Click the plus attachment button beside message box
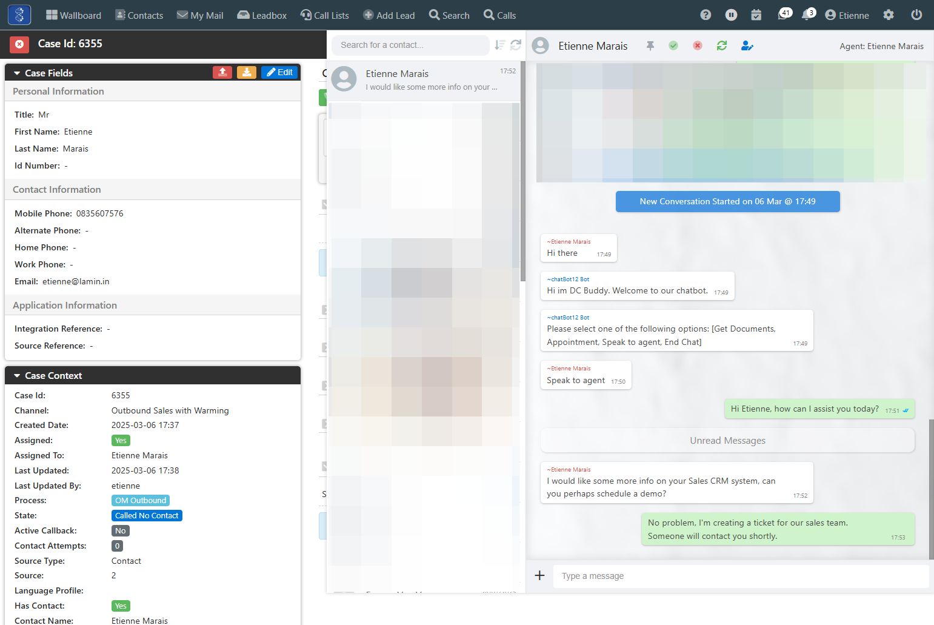 (x=540, y=576)
